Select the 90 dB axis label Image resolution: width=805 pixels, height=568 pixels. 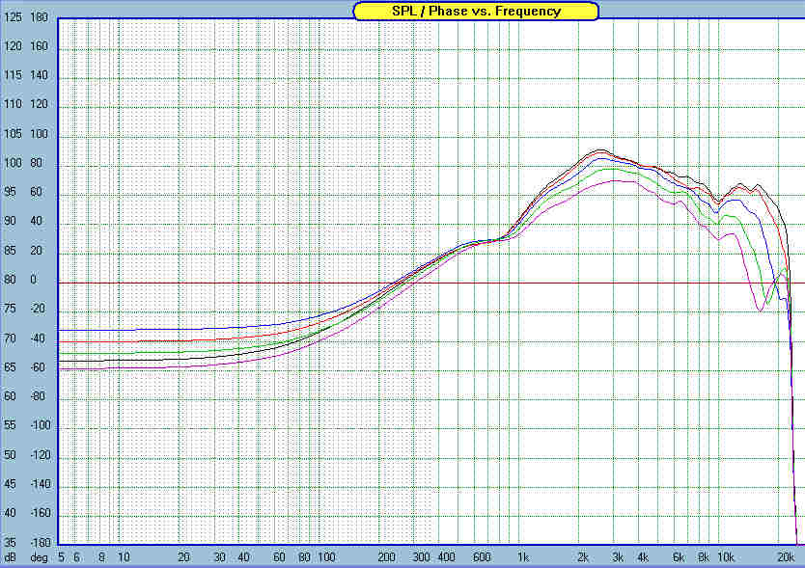10,222
